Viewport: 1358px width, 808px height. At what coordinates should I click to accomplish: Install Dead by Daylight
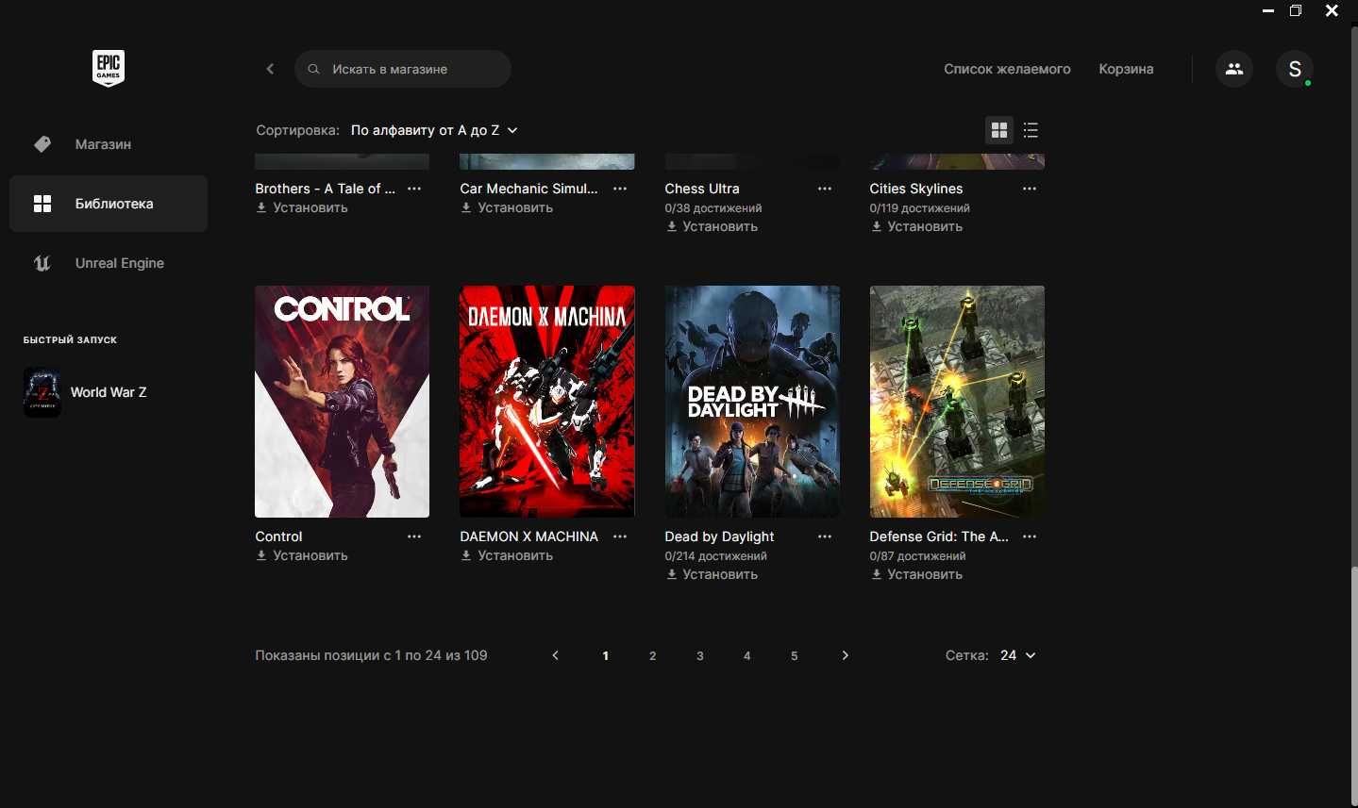coord(712,574)
